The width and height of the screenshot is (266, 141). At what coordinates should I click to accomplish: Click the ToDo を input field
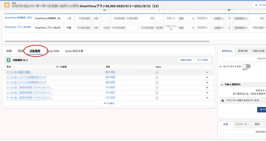click(244, 59)
